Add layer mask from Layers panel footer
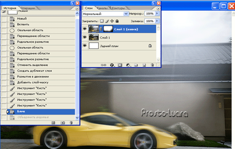The image size is (235, 149). coord(120,65)
